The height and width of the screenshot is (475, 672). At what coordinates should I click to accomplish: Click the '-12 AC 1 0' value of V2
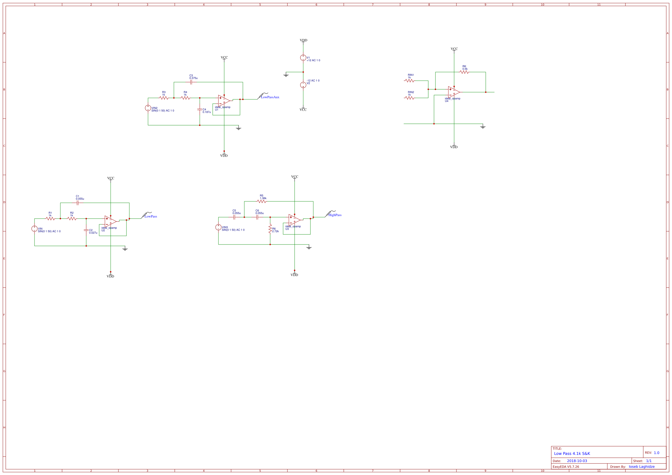(x=313, y=81)
